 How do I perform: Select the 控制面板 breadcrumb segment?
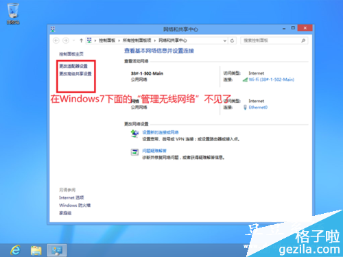(x=107, y=40)
